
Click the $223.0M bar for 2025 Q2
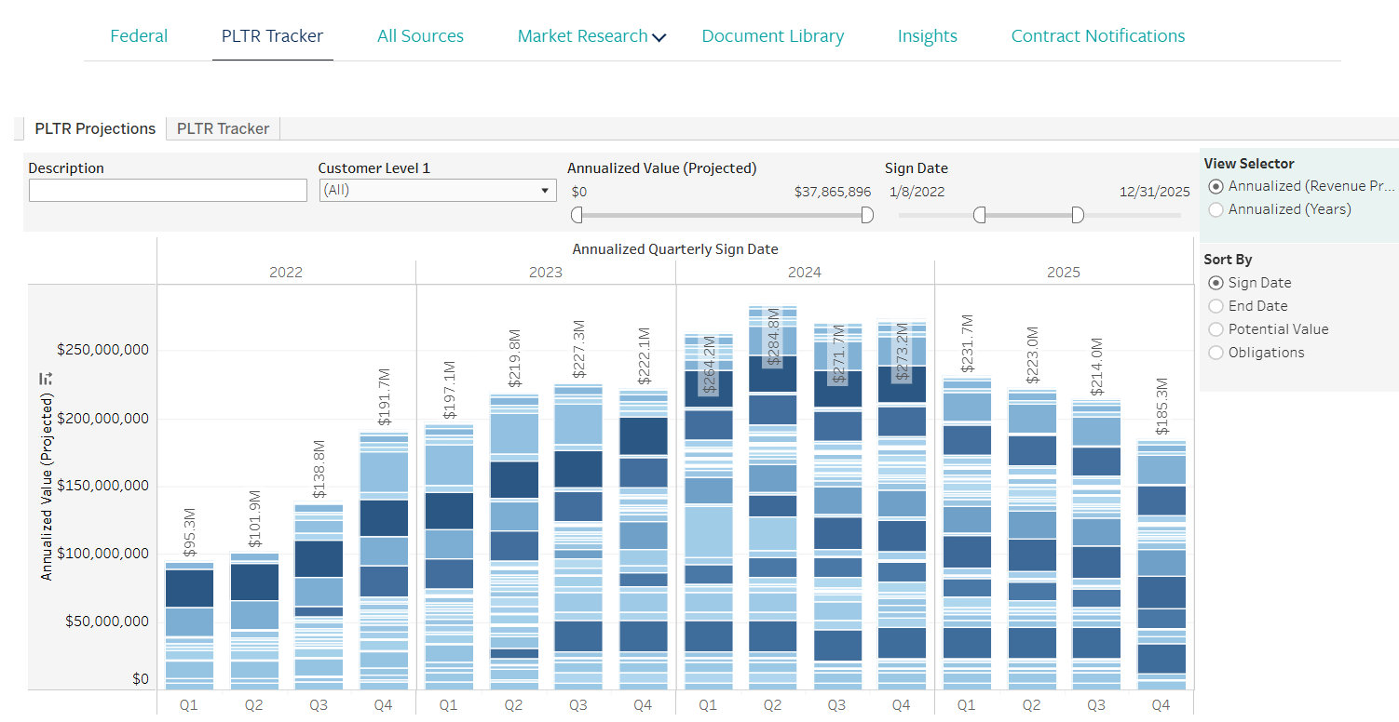click(1032, 540)
